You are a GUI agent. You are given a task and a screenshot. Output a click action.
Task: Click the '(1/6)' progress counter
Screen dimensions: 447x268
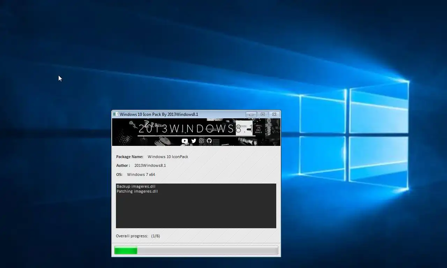click(156, 236)
